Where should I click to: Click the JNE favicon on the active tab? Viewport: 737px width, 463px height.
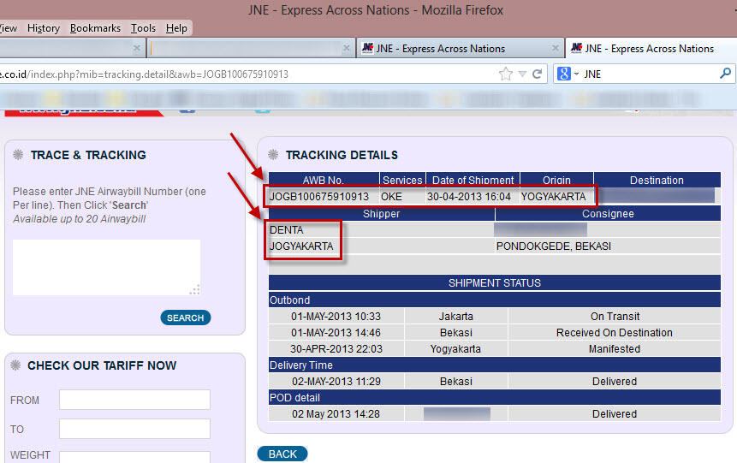[x=576, y=48]
